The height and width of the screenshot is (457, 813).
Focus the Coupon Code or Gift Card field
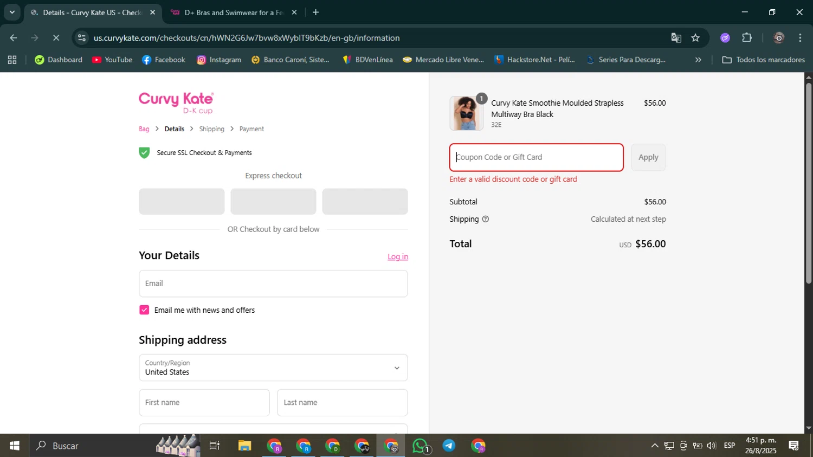pyautogui.click(x=537, y=157)
